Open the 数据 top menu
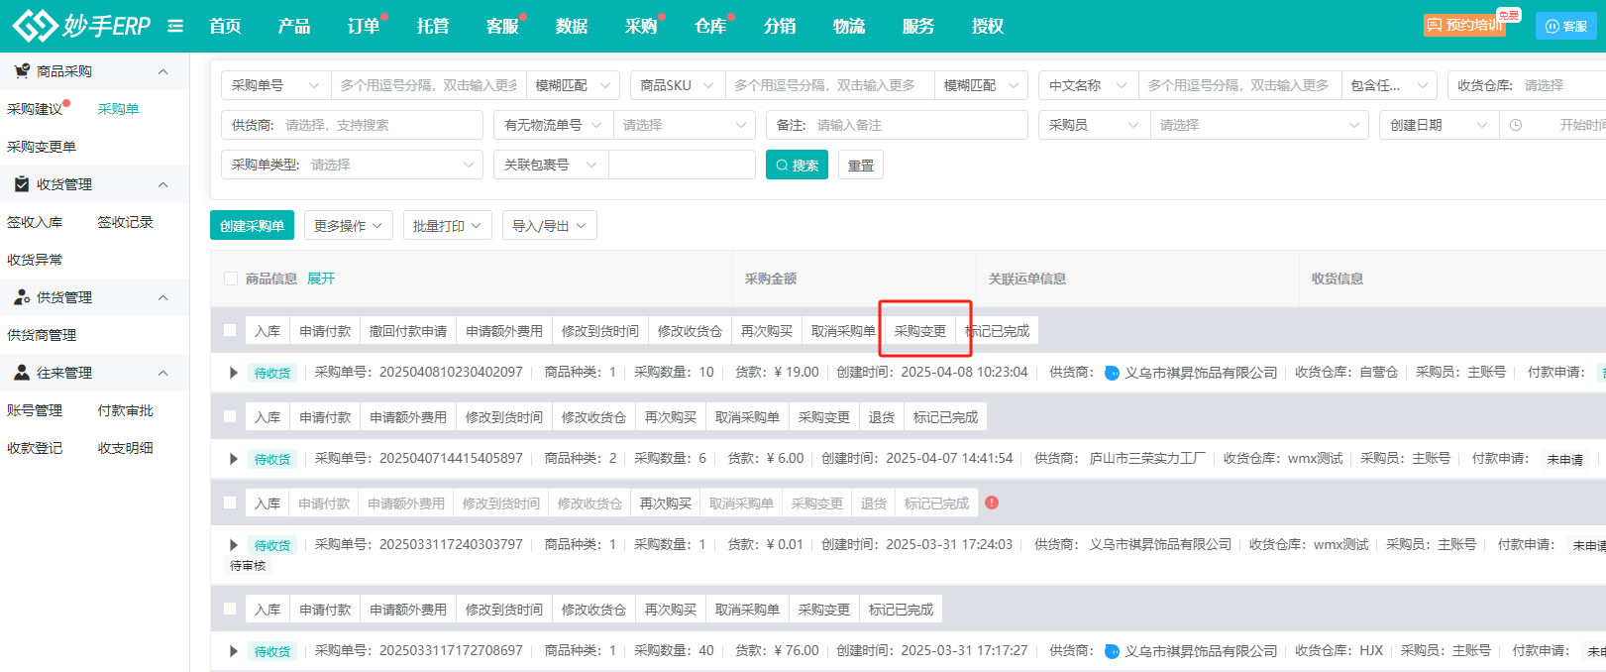1606x672 pixels. 572,26
